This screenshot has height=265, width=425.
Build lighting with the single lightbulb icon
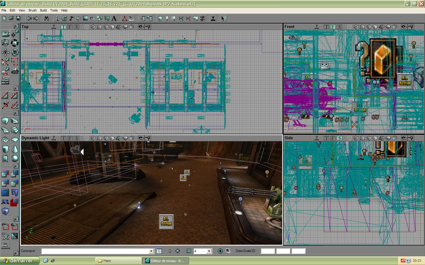167,18
